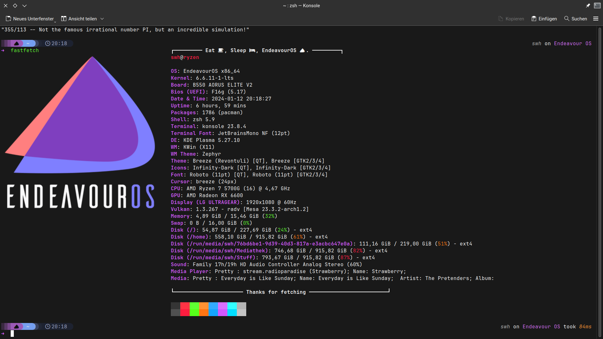The image size is (603, 339).
Task: Click the Suchen magnifier icon
Action: (567, 19)
